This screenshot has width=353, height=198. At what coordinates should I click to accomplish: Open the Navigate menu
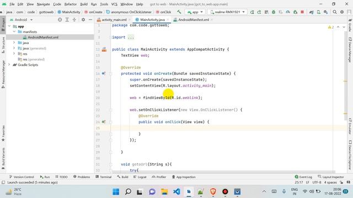pos(43,4)
